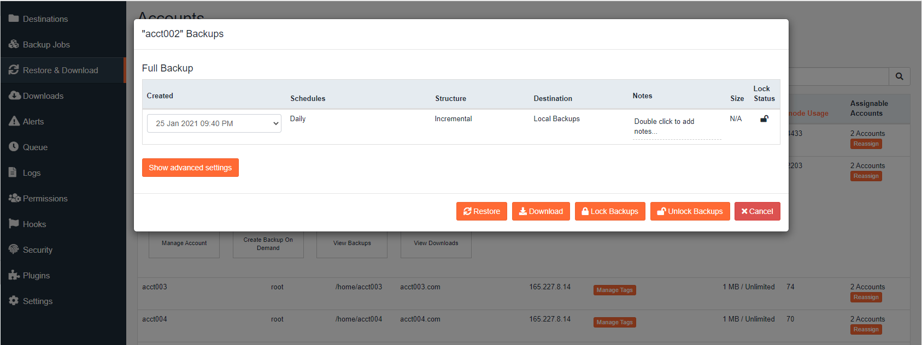Click the Manage Account tile
The height and width of the screenshot is (345, 922).
(x=184, y=243)
